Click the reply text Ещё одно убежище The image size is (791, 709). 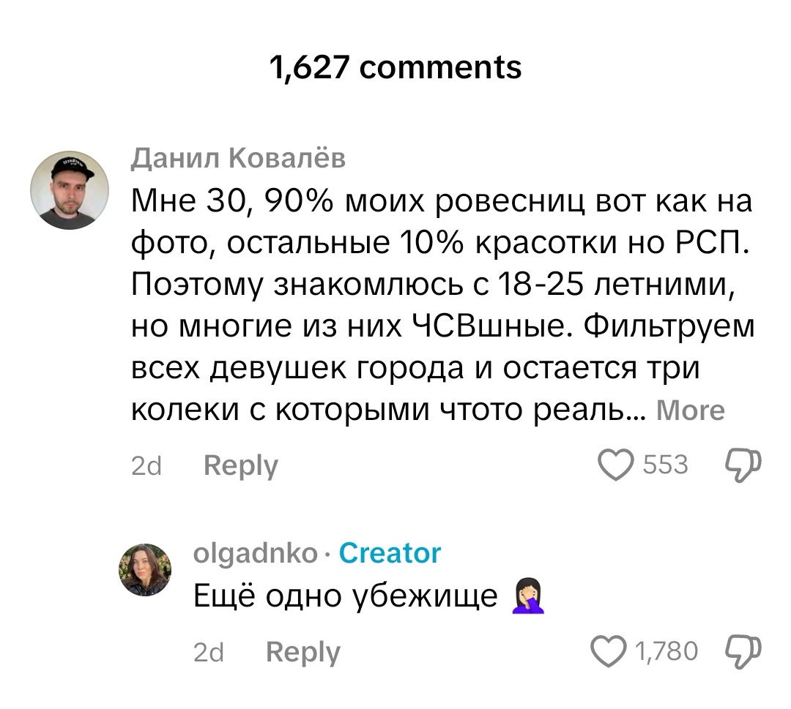[x=346, y=598]
